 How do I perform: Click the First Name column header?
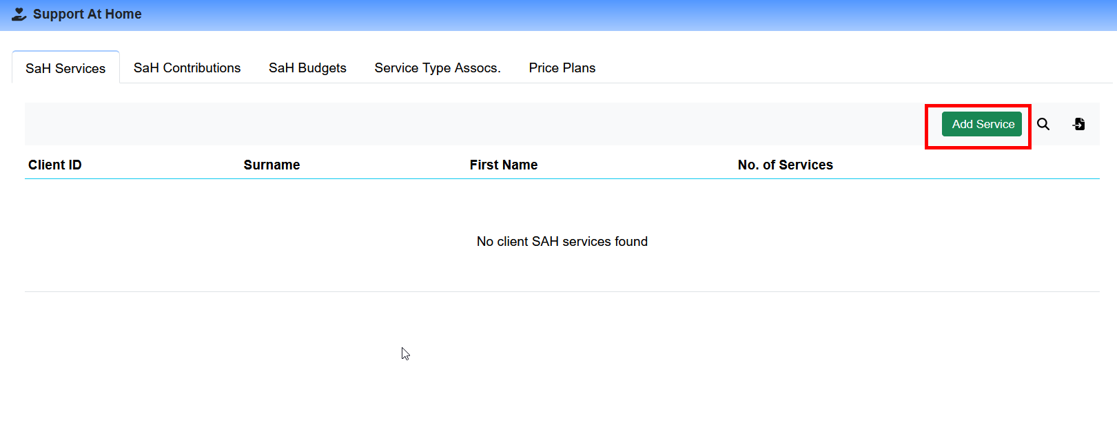tap(503, 165)
